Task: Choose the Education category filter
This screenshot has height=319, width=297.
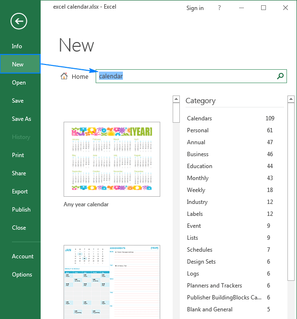Action: click(x=199, y=166)
